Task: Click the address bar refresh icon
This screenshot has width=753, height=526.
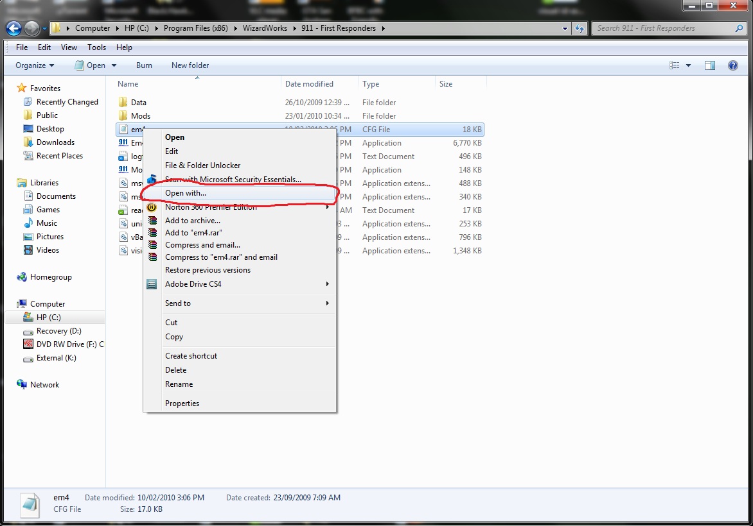Action: (x=580, y=28)
